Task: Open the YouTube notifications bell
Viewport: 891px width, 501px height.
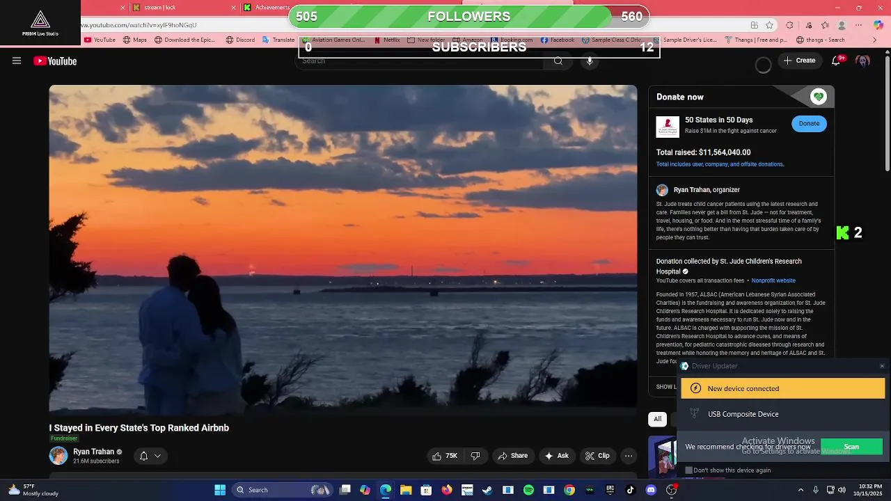Action: pyautogui.click(x=835, y=61)
